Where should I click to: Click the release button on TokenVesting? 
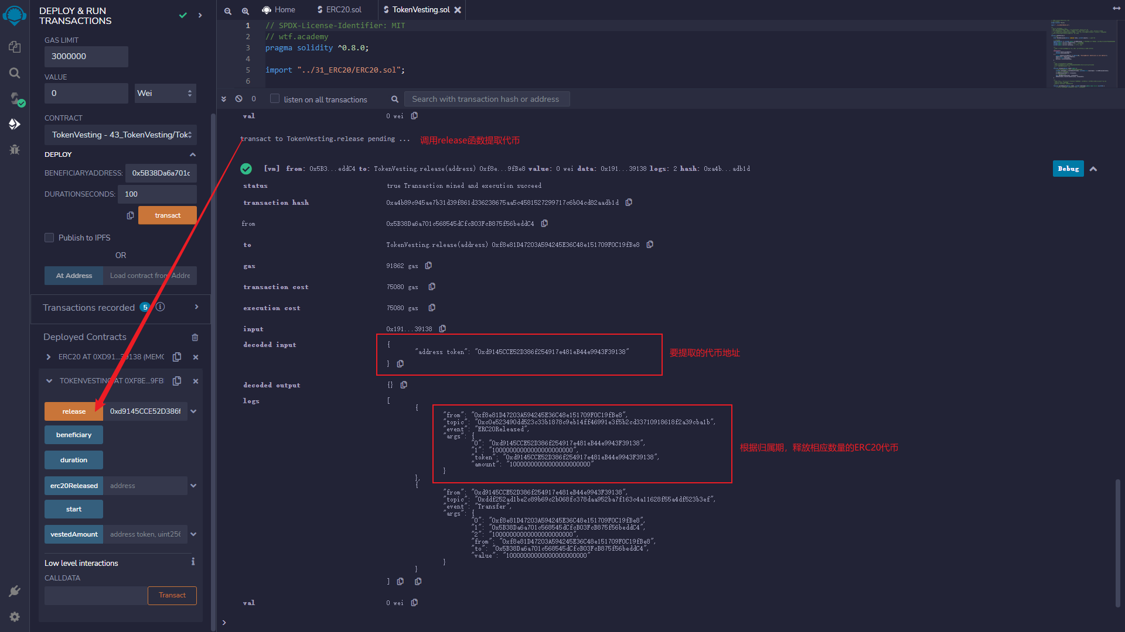[x=73, y=411]
